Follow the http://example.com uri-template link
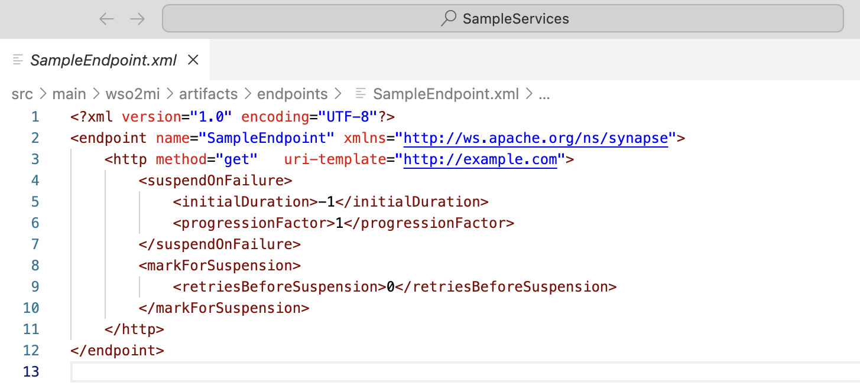860x389 pixels. pos(481,159)
